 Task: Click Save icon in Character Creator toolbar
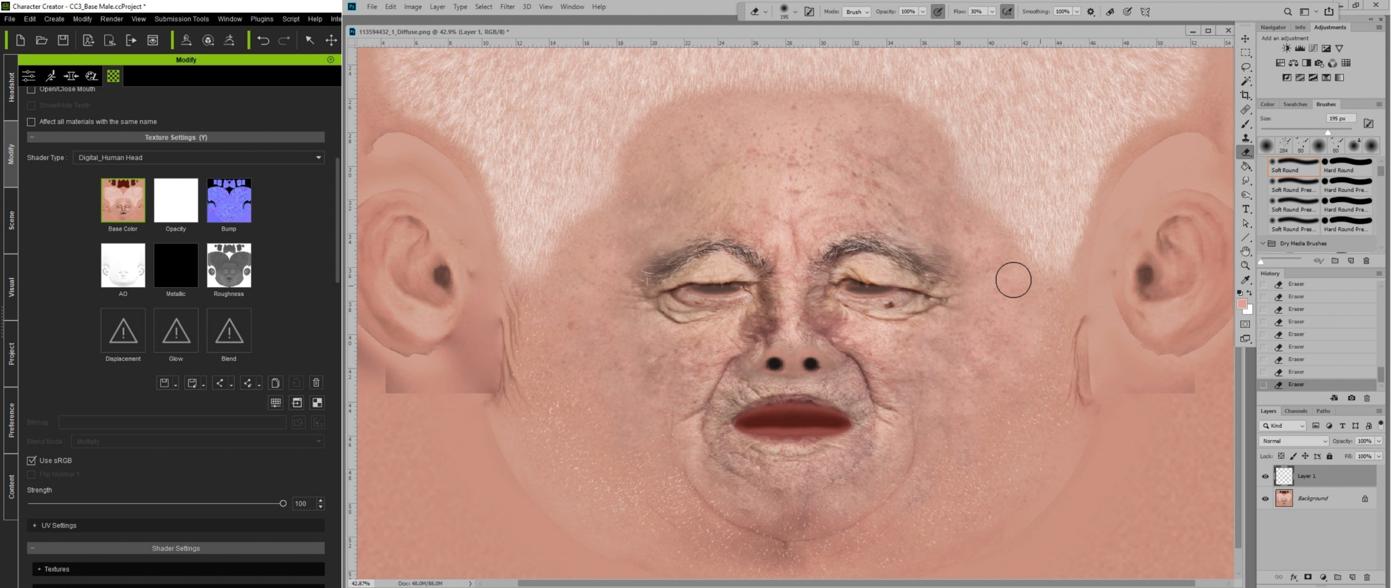click(63, 40)
